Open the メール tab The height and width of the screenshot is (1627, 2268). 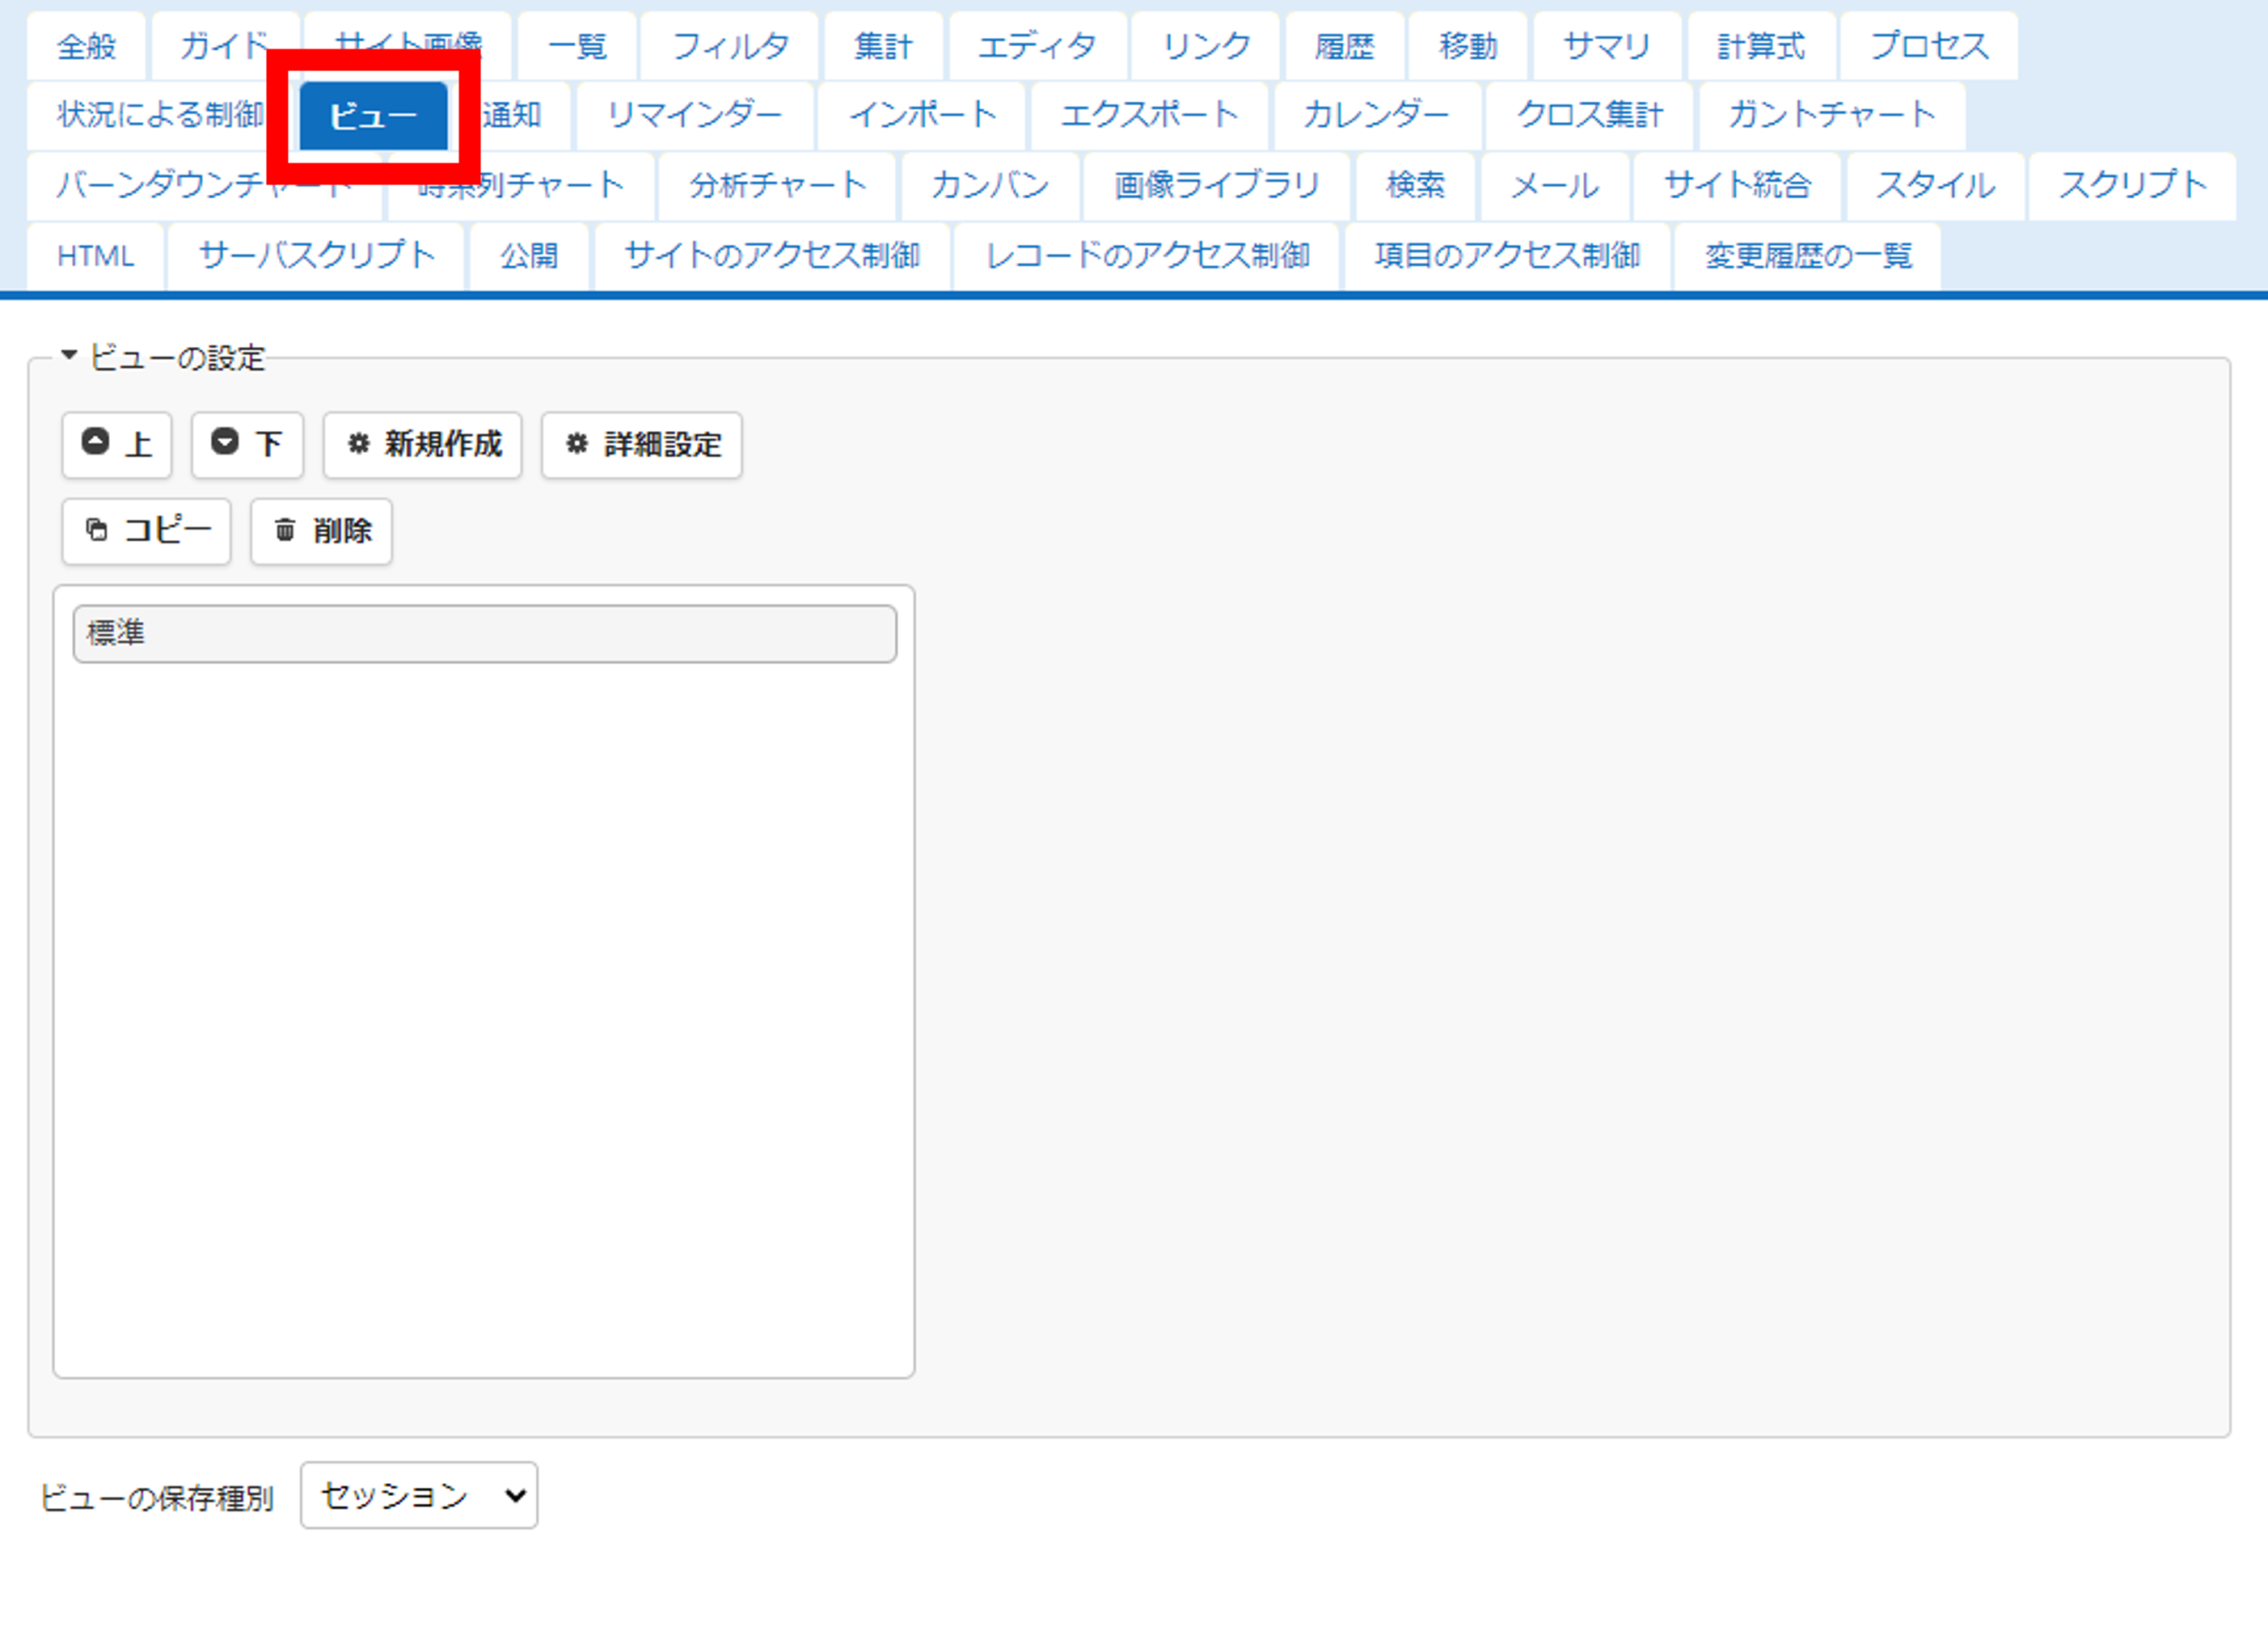click(1555, 186)
